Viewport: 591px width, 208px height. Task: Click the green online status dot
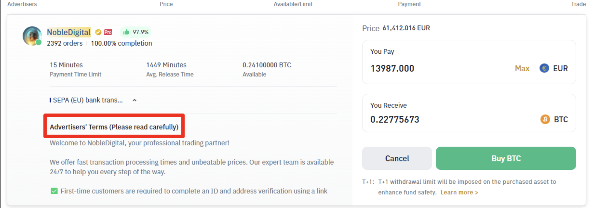pyautogui.click(x=39, y=42)
